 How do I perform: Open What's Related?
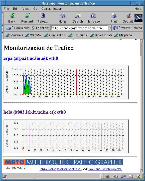[127, 28]
